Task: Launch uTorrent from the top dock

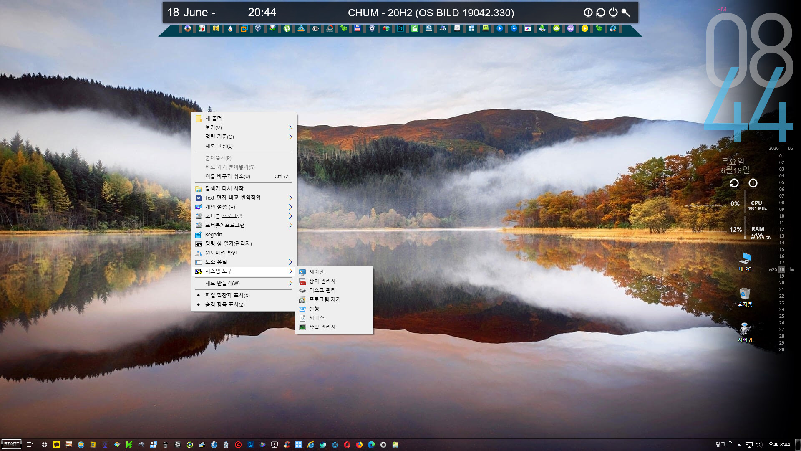Action: pyautogui.click(x=287, y=28)
